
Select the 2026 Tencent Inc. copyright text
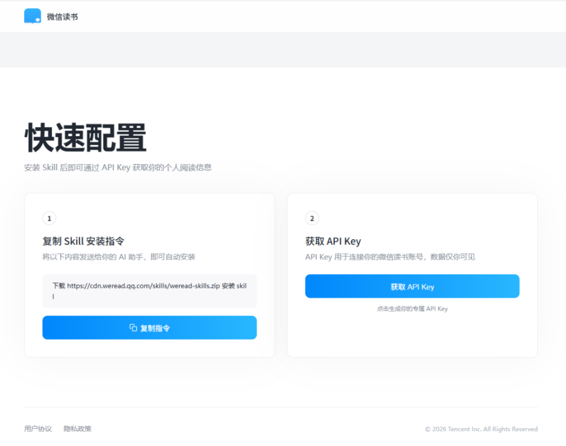(x=481, y=429)
